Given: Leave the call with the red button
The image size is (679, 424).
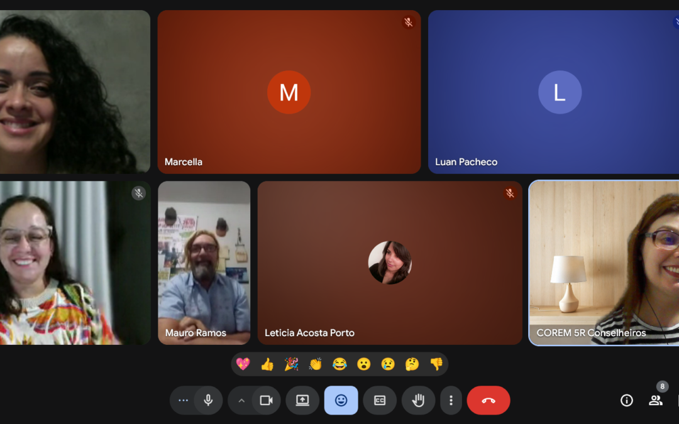Looking at the screenshot, I should point(489,401).
